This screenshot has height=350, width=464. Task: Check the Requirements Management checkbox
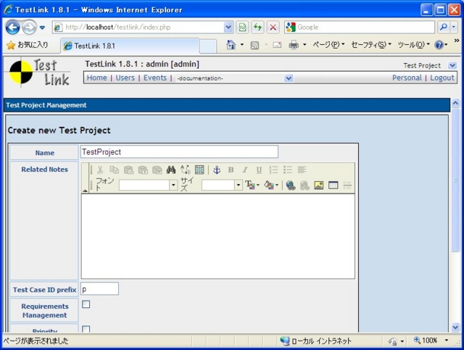click(x=86, y=304)
